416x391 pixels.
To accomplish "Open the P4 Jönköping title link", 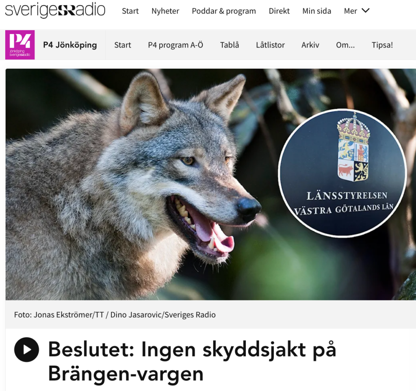I will click(70, 45).
